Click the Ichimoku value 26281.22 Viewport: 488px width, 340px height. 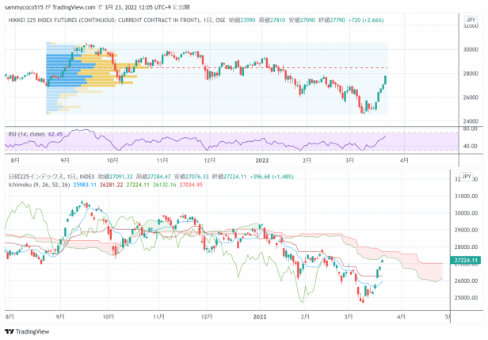tap(111, 185)
